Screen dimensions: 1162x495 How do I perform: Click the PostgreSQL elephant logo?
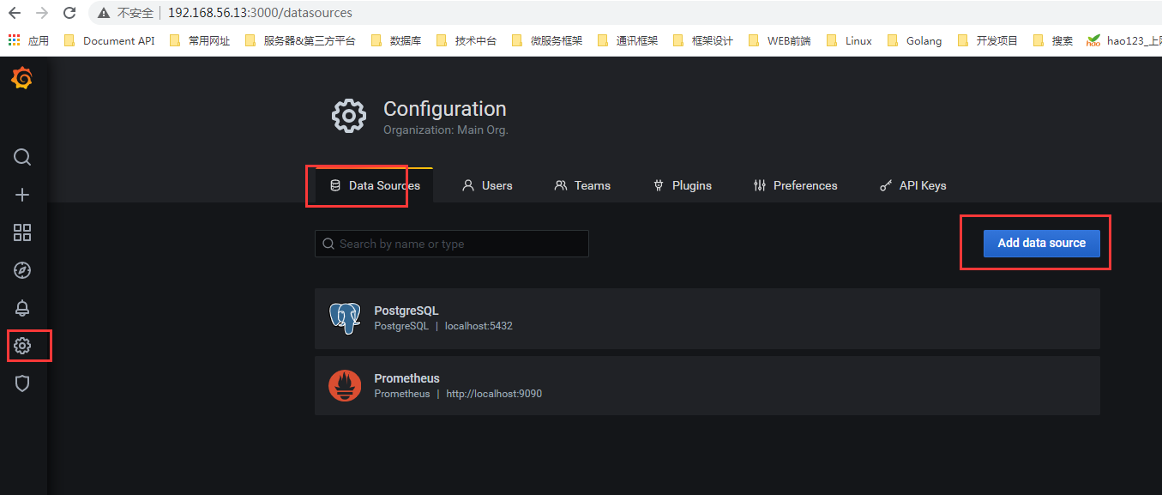coord(345,318)
